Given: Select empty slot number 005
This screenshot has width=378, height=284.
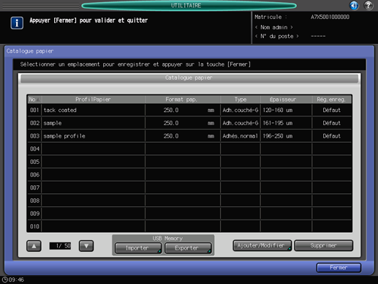Looking at the screenshot, I should tap(189, 162).
